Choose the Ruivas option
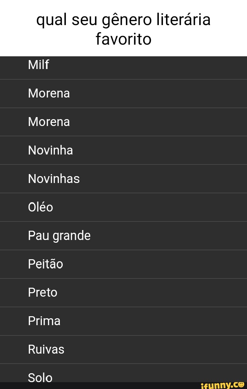This screenshot has height=389, width=247. coord(123,349)
